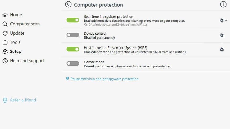
Task: Disable Real-time file system protection toggle
Action: [73, 20]
